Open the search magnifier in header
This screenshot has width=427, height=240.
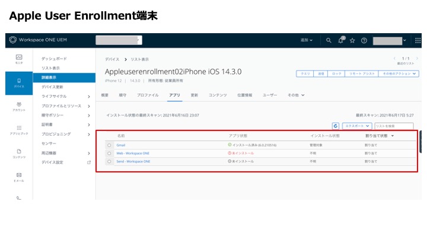329,40
